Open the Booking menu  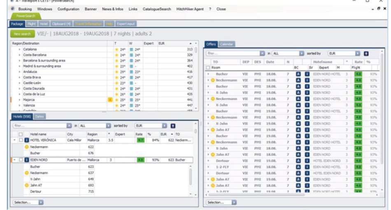[25, 9]
